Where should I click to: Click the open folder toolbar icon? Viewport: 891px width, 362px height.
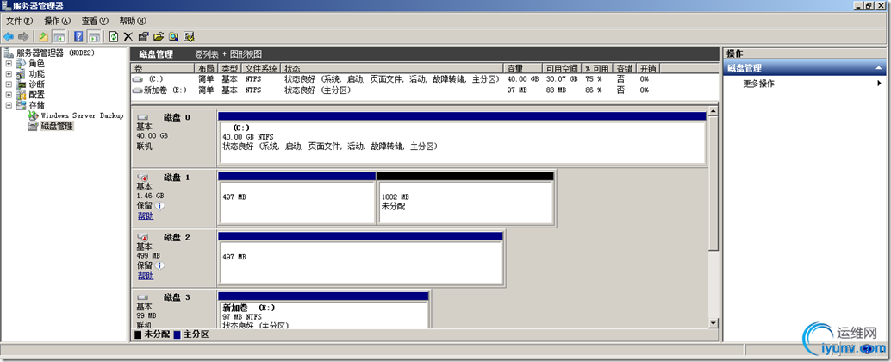[x=159, y=37]
